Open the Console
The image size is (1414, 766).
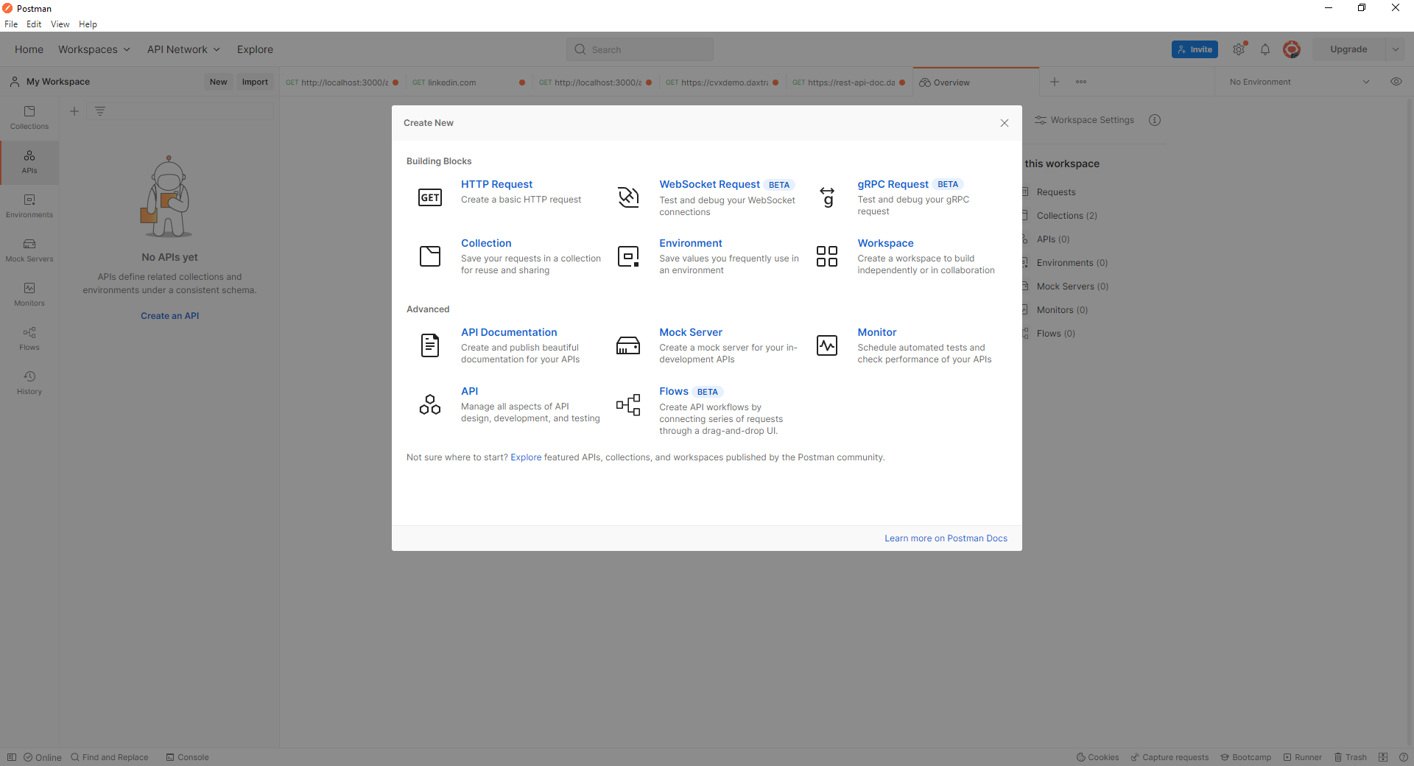point(187,757)
